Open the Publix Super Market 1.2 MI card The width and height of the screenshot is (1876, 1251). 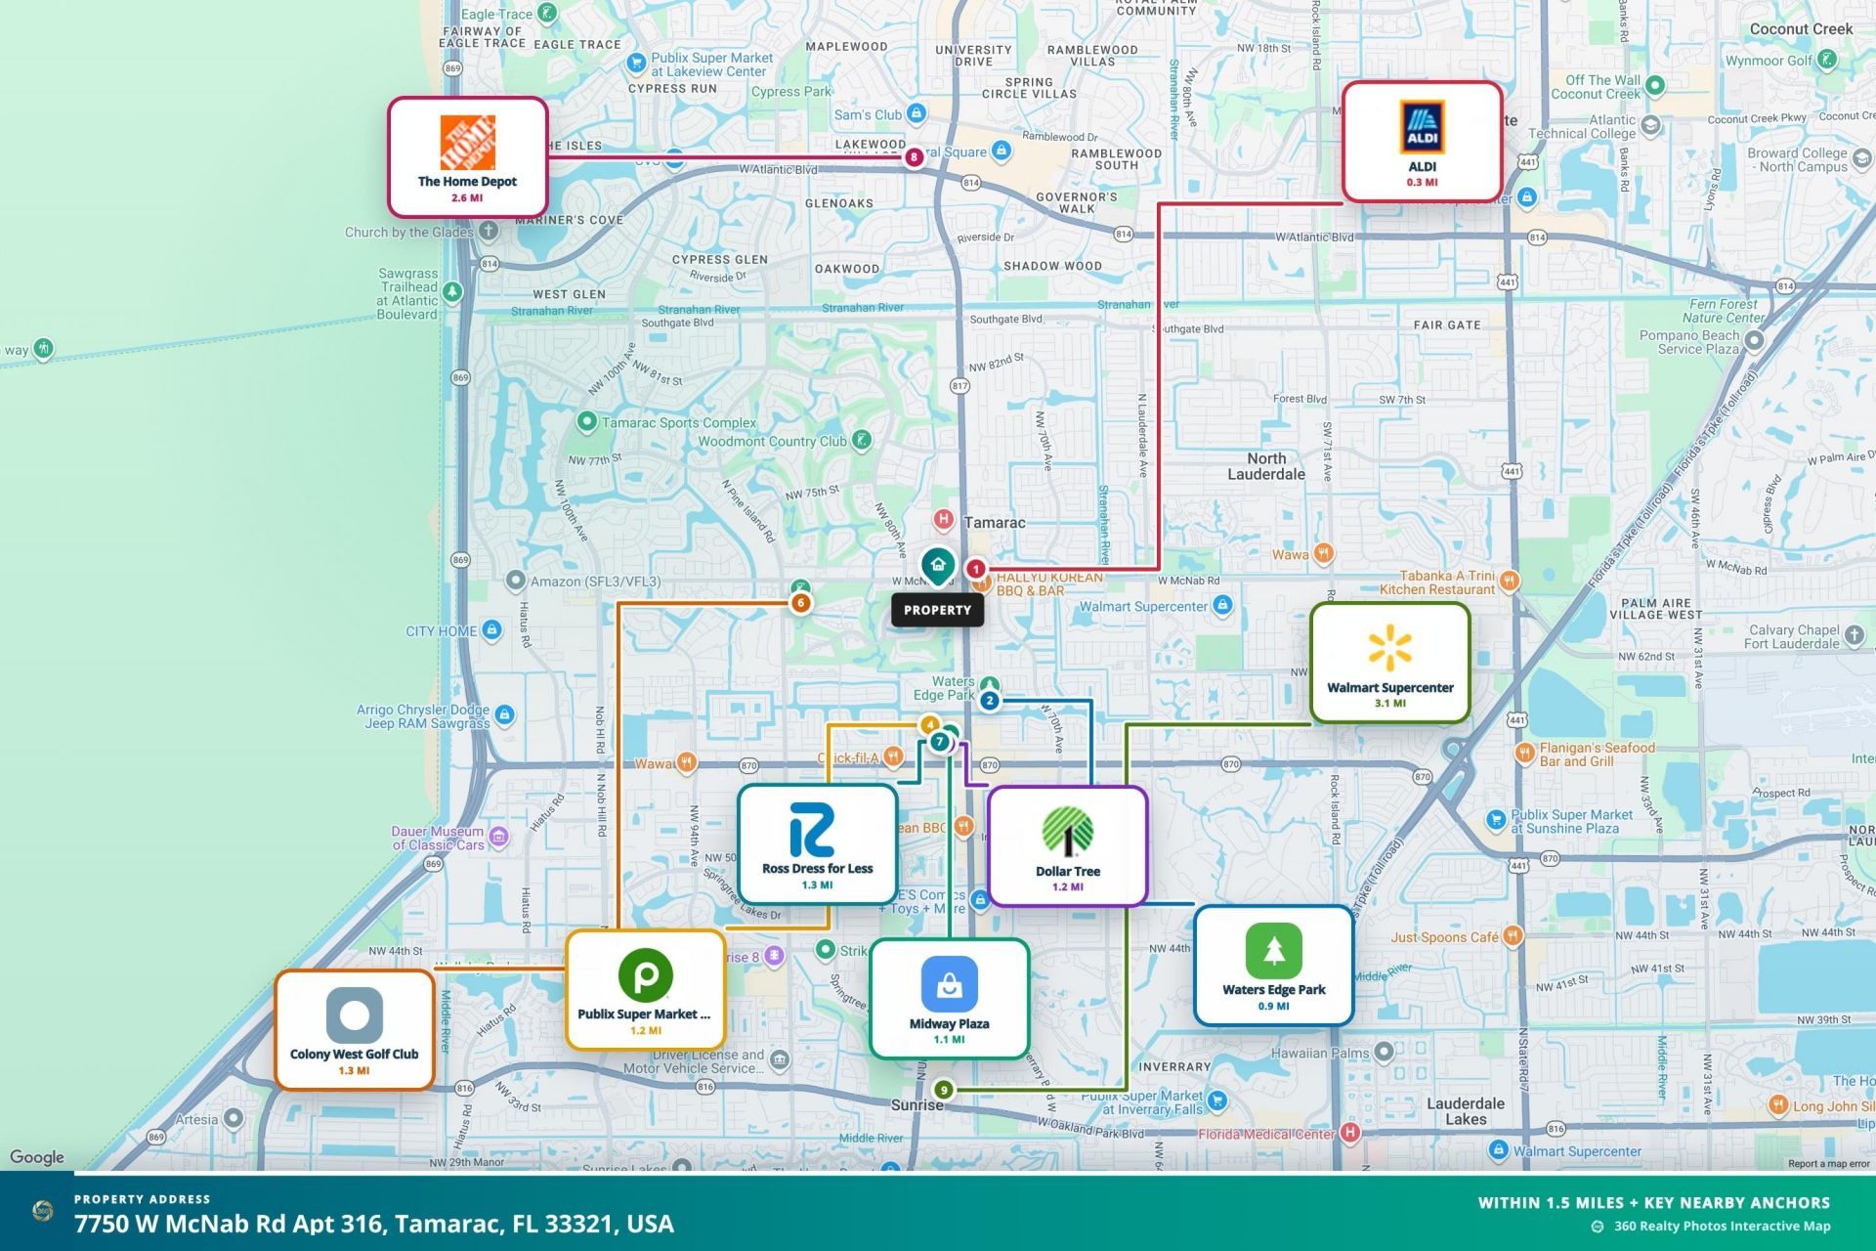pyautogui.click(x=646, y=990)
